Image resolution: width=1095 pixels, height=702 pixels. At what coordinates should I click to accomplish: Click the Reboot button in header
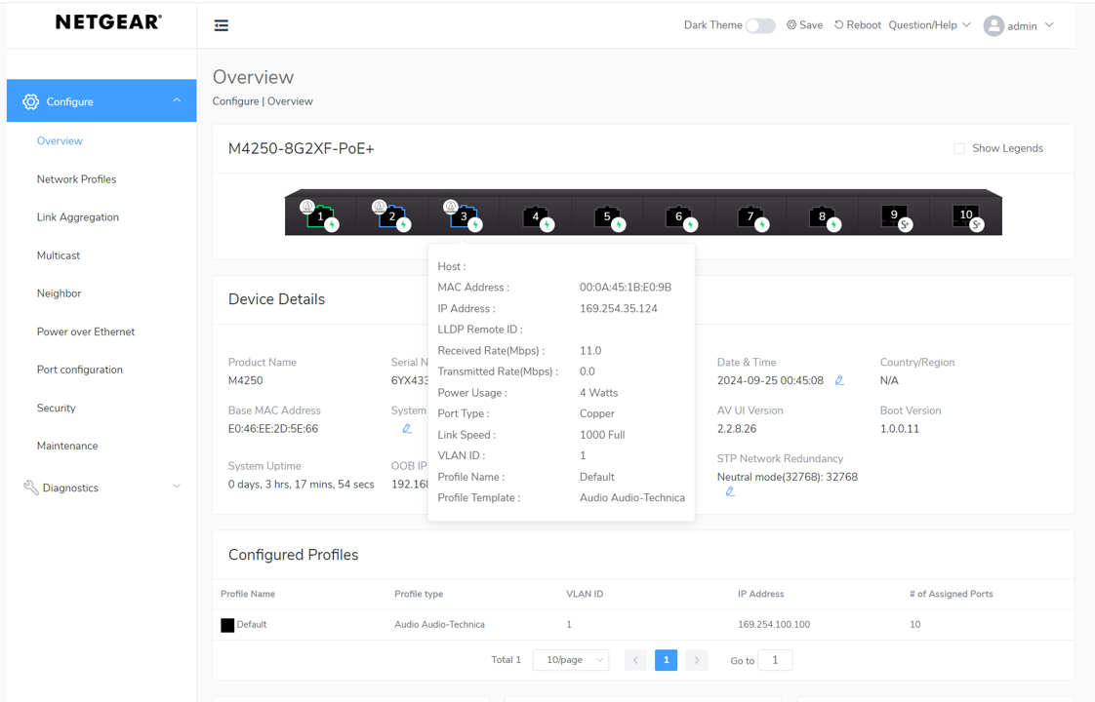[x=858, y=25]
